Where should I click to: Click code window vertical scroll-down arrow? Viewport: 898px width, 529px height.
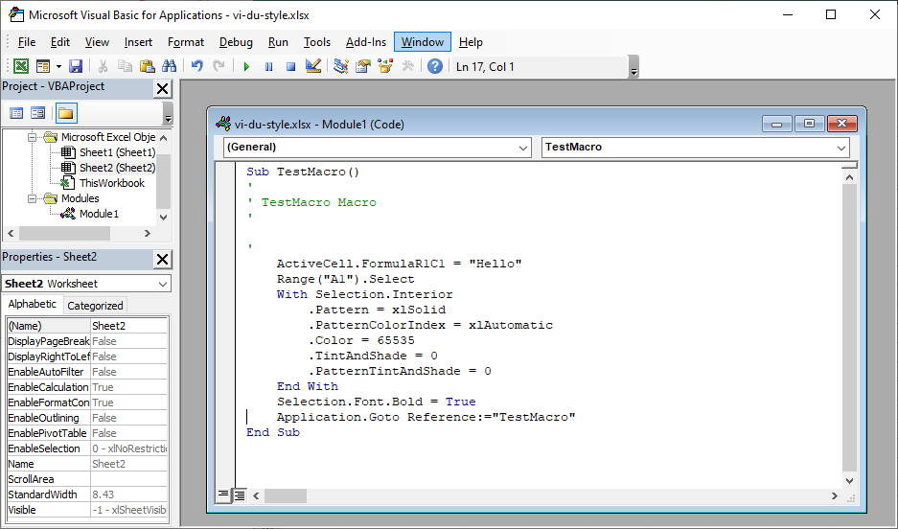849,481
